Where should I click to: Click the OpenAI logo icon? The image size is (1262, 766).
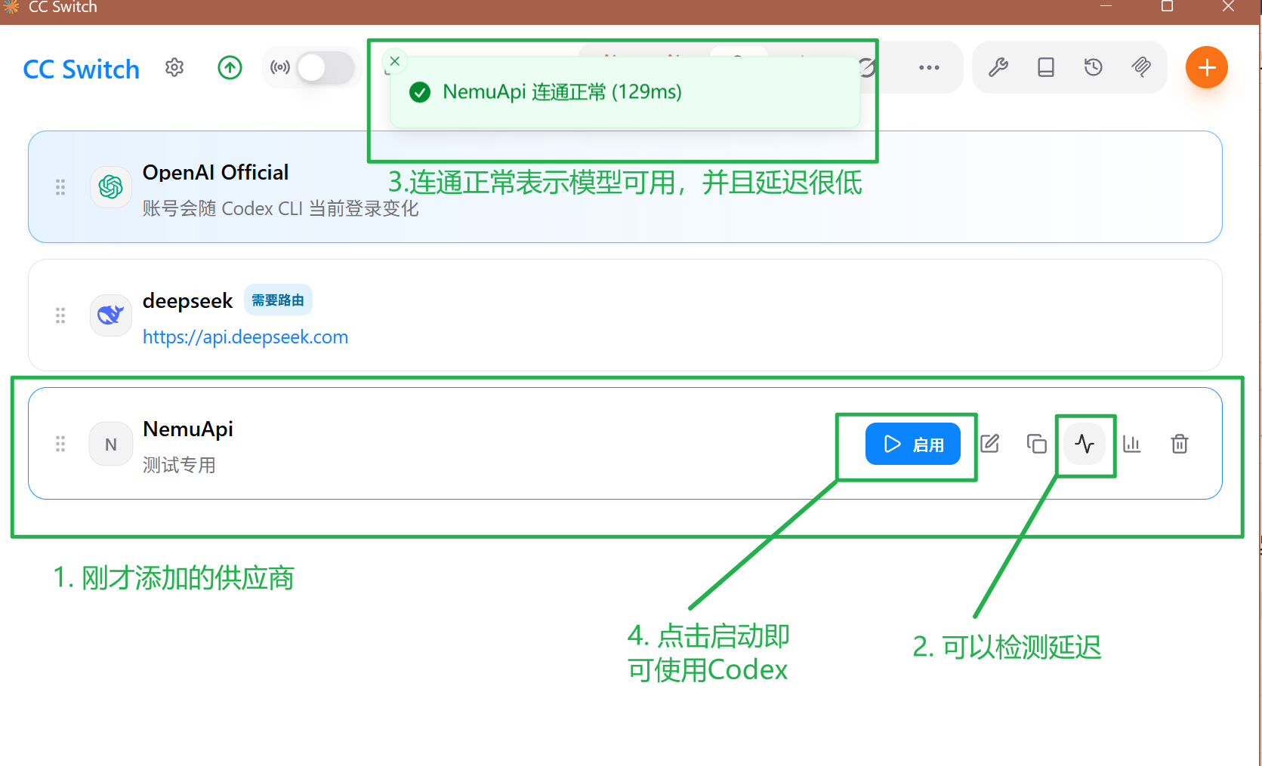(111, 186)
